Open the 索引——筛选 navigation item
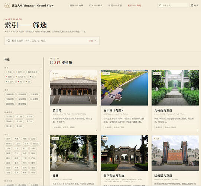The height and width of the screenshot is (186, 201). [x=134, y=6]
